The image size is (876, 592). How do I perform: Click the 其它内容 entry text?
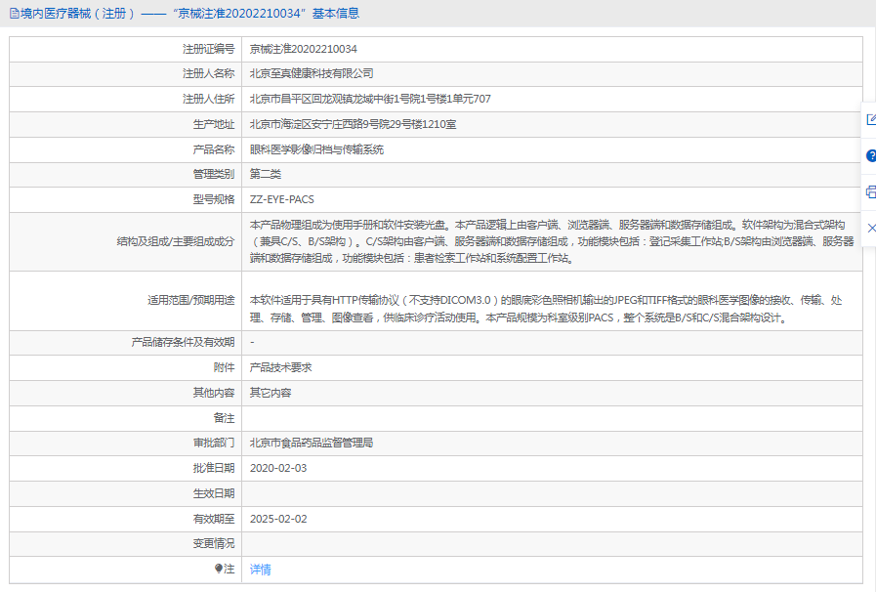pyautogui.click(x=271, y=393)
